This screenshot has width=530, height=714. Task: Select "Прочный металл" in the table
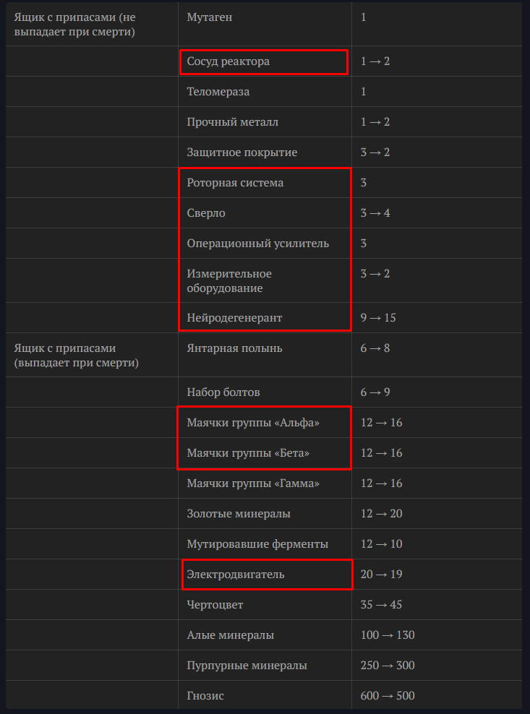pyautogui.click(x=232, y=122)
